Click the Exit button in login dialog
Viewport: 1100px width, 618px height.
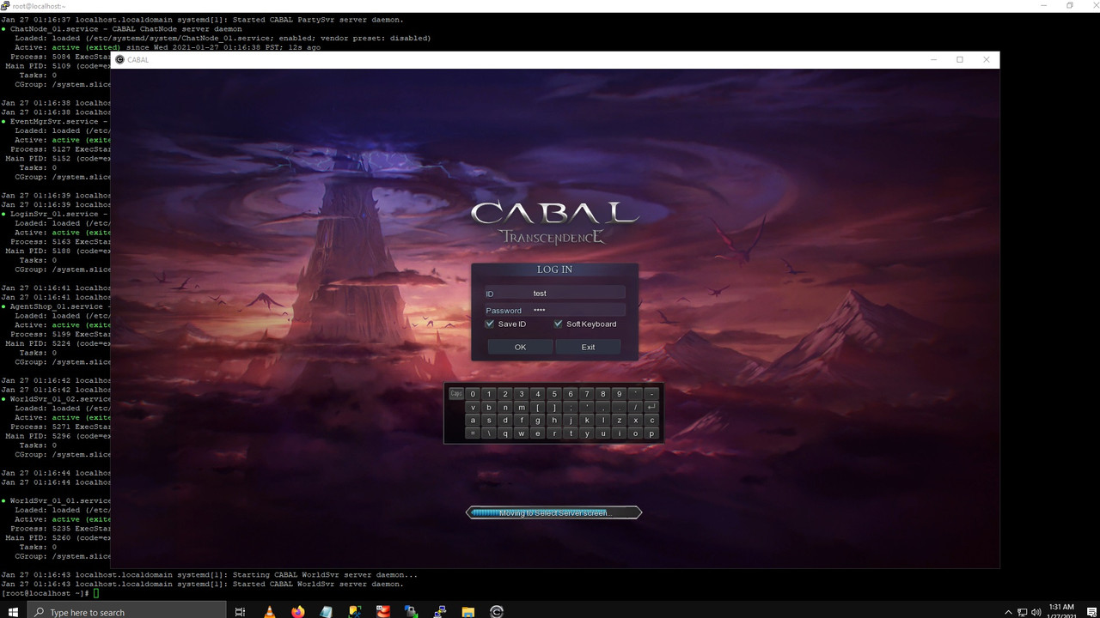pos(588,347)
